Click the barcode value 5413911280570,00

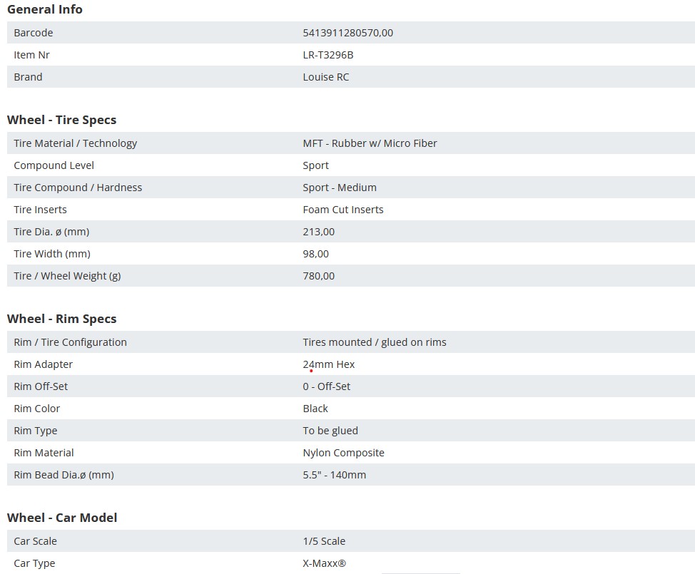click(348, 33)
